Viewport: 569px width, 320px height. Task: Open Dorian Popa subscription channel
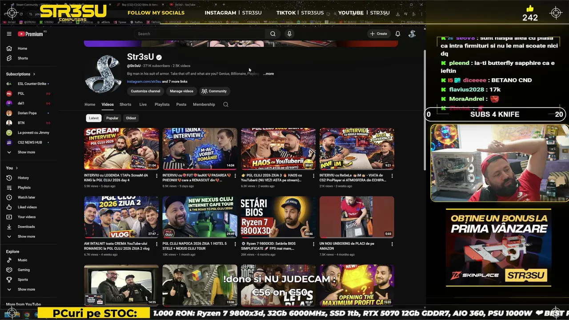coord(27,113)
